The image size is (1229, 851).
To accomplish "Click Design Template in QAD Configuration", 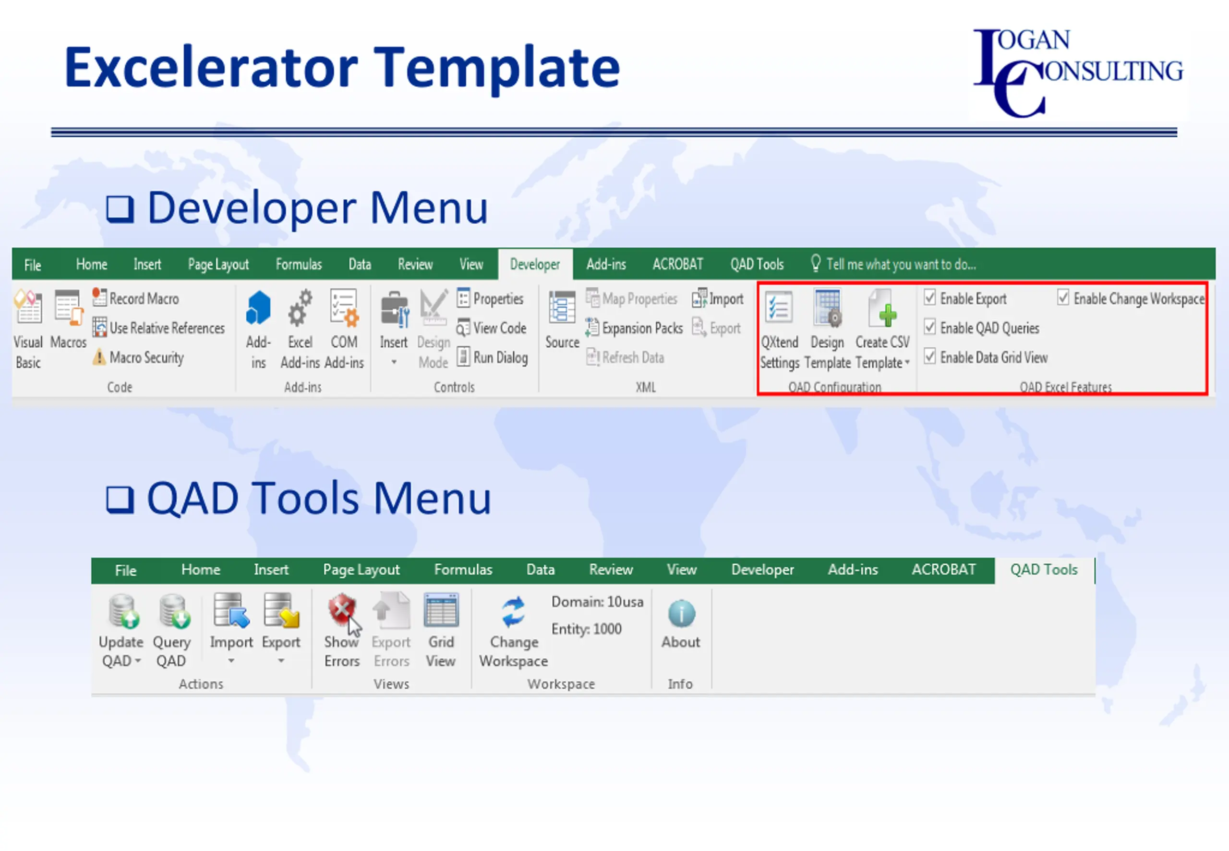I will pos(828,329).
